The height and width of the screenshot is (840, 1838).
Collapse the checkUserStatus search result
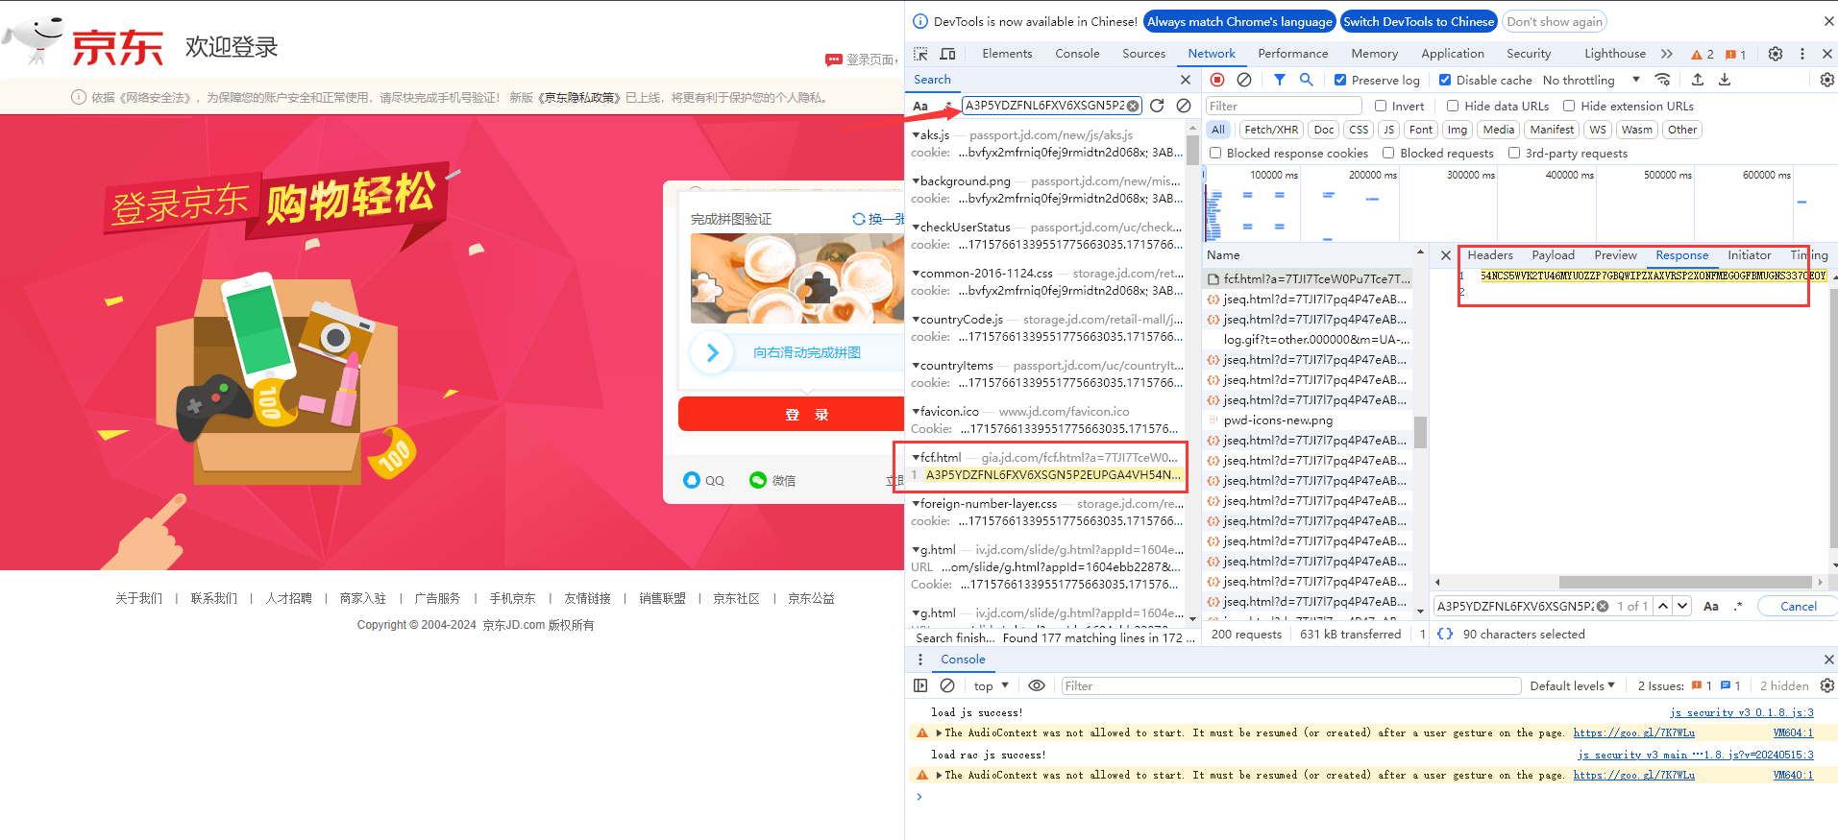point(916,228)
